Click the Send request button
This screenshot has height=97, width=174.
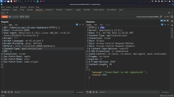pos(5,17)
